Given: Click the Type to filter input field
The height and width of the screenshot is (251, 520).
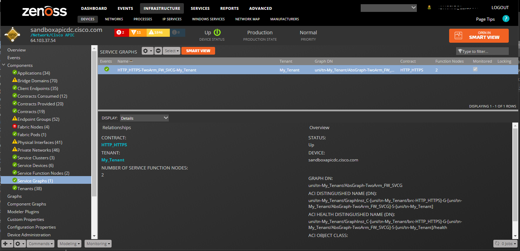Looking at the screenshot, I should click(x=482, y=51).
